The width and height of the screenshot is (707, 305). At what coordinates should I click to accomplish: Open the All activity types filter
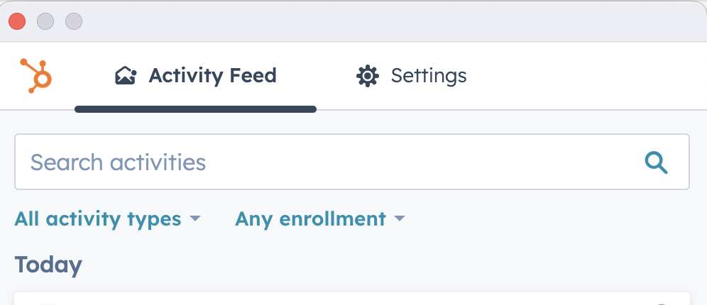pyautogui.click(x=98, y=219)
